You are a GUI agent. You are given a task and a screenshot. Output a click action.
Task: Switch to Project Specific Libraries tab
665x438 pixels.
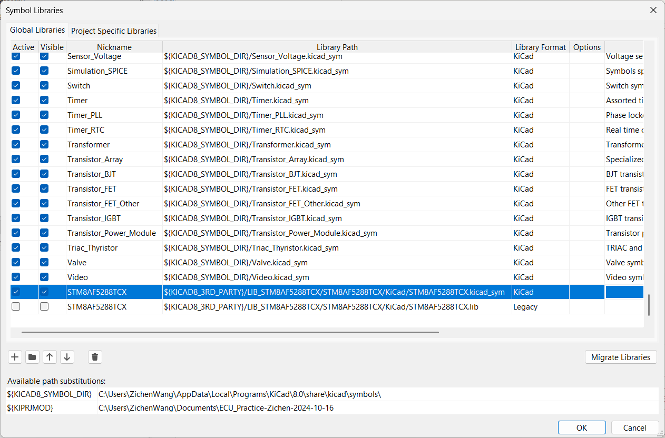click(114, 31)
